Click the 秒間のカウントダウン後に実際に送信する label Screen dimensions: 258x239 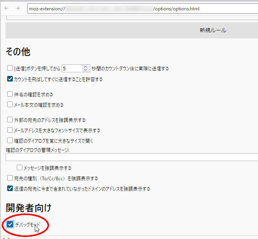click(x=130, y=69)
